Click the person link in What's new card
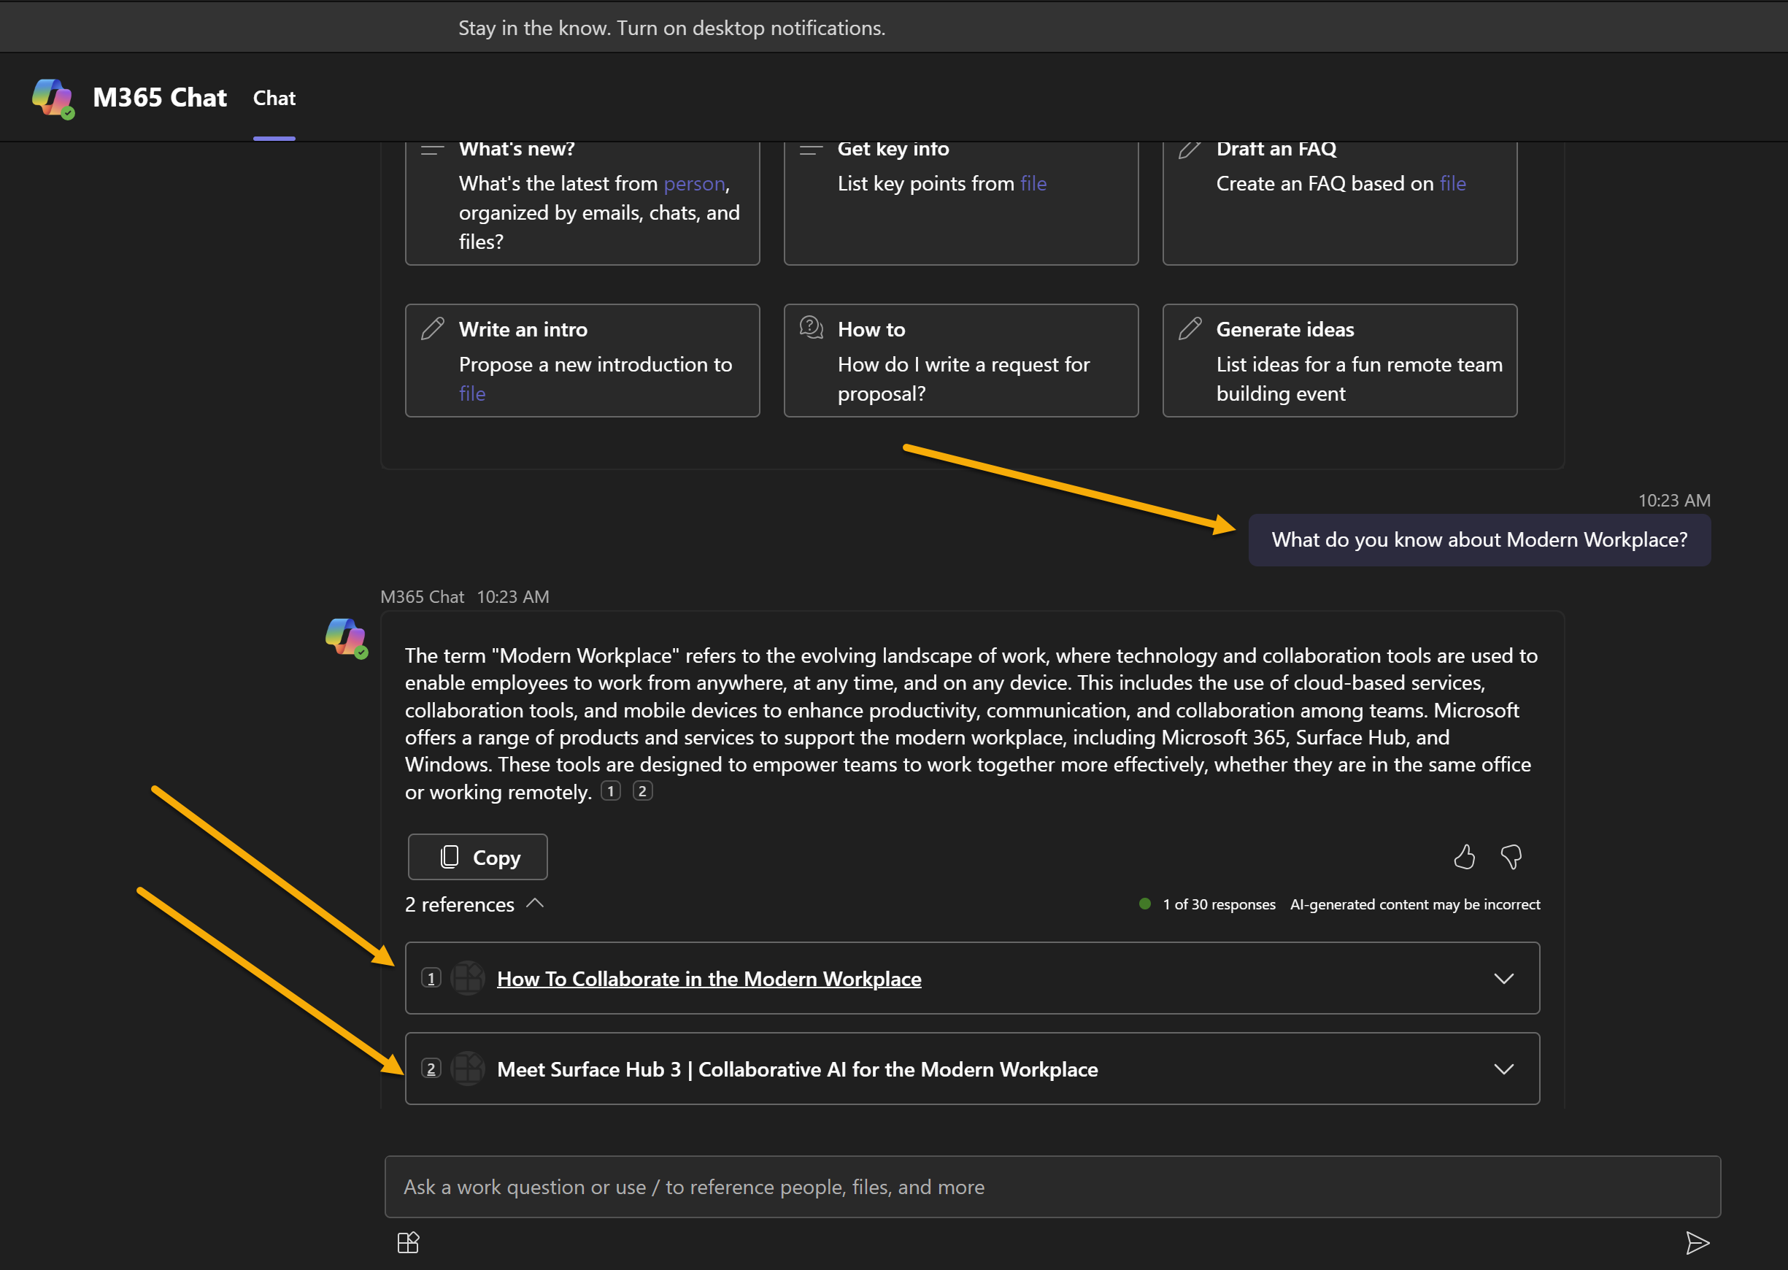Viewport: 1788px width, 1270px height. (693, 183)
